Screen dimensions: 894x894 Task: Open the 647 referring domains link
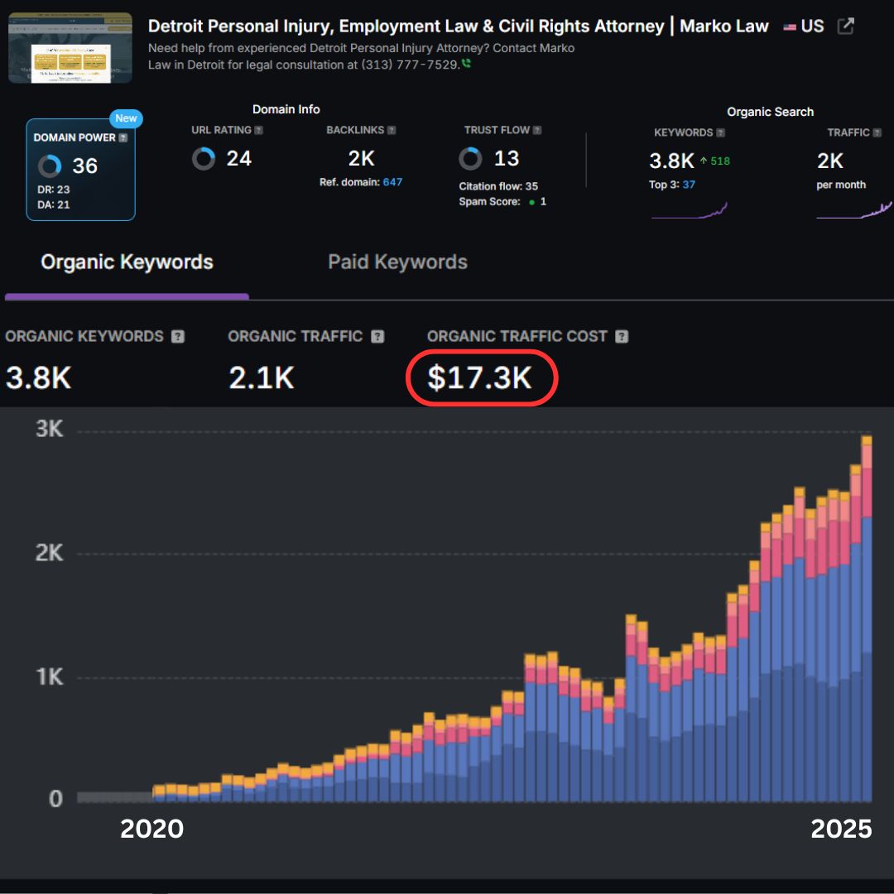[x=392, y=182]
